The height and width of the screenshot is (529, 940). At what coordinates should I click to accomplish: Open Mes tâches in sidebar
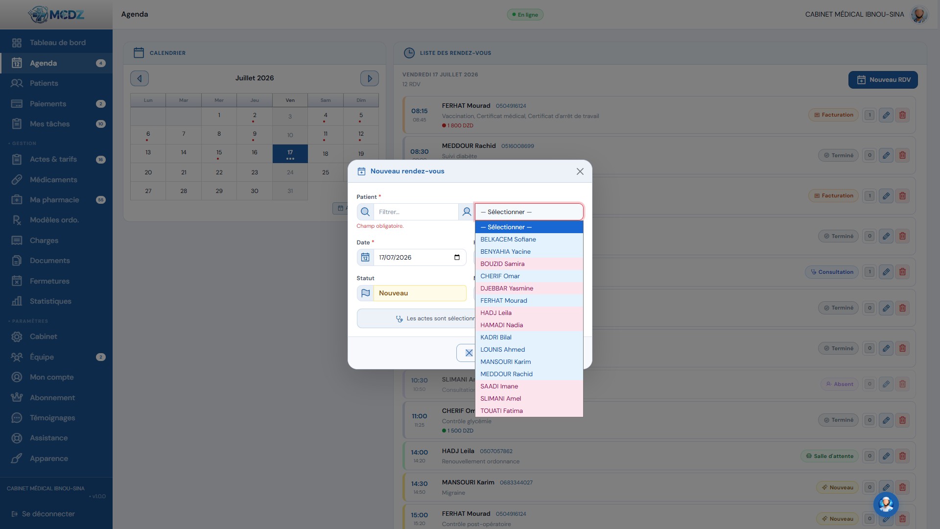(x=56, y=124)
